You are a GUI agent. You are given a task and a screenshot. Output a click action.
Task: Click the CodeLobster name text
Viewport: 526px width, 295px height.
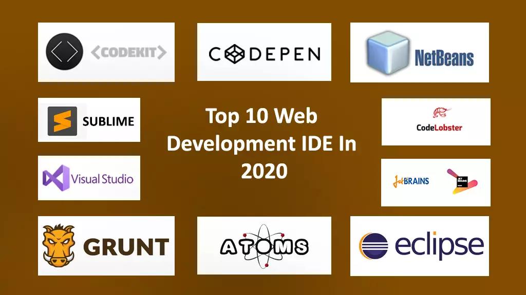tap(439, 128)
